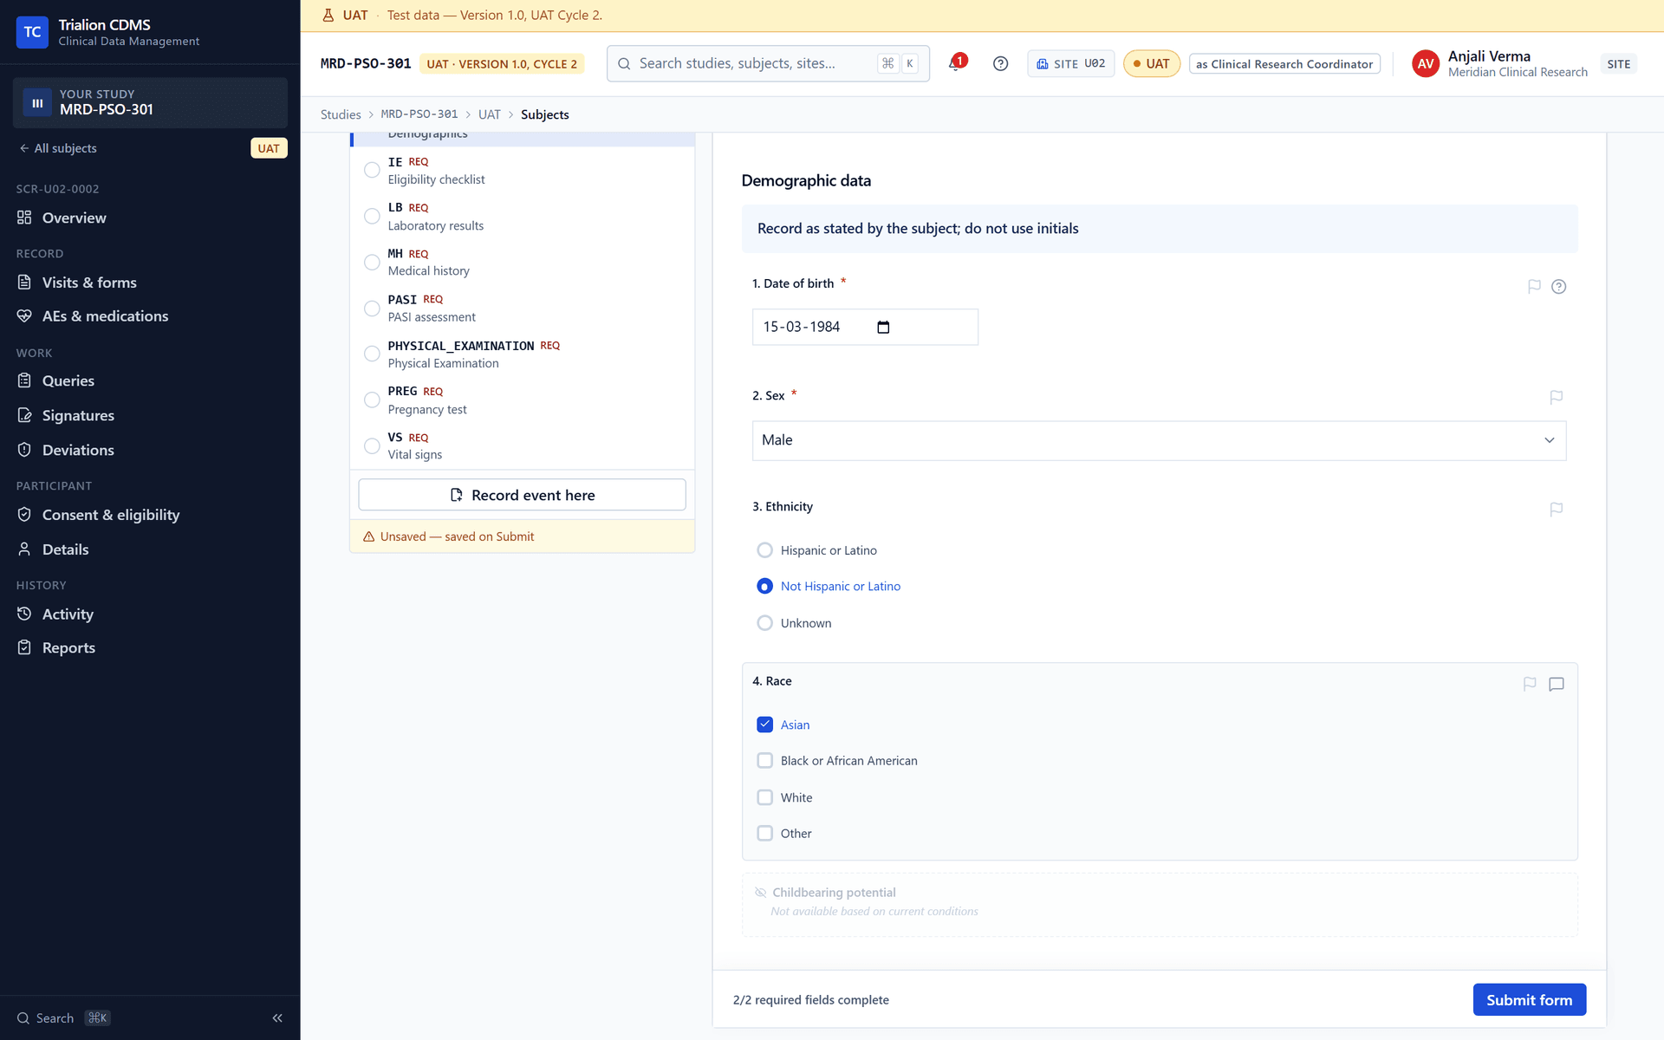Flag the Date of birth field
Image resolution: width=1664 pixels, height=1040 pixels.
[1534, 286]
